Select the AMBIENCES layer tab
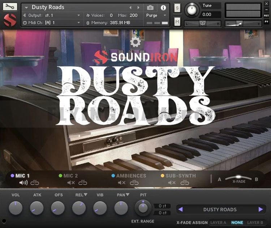 click(x=129, y=176)
